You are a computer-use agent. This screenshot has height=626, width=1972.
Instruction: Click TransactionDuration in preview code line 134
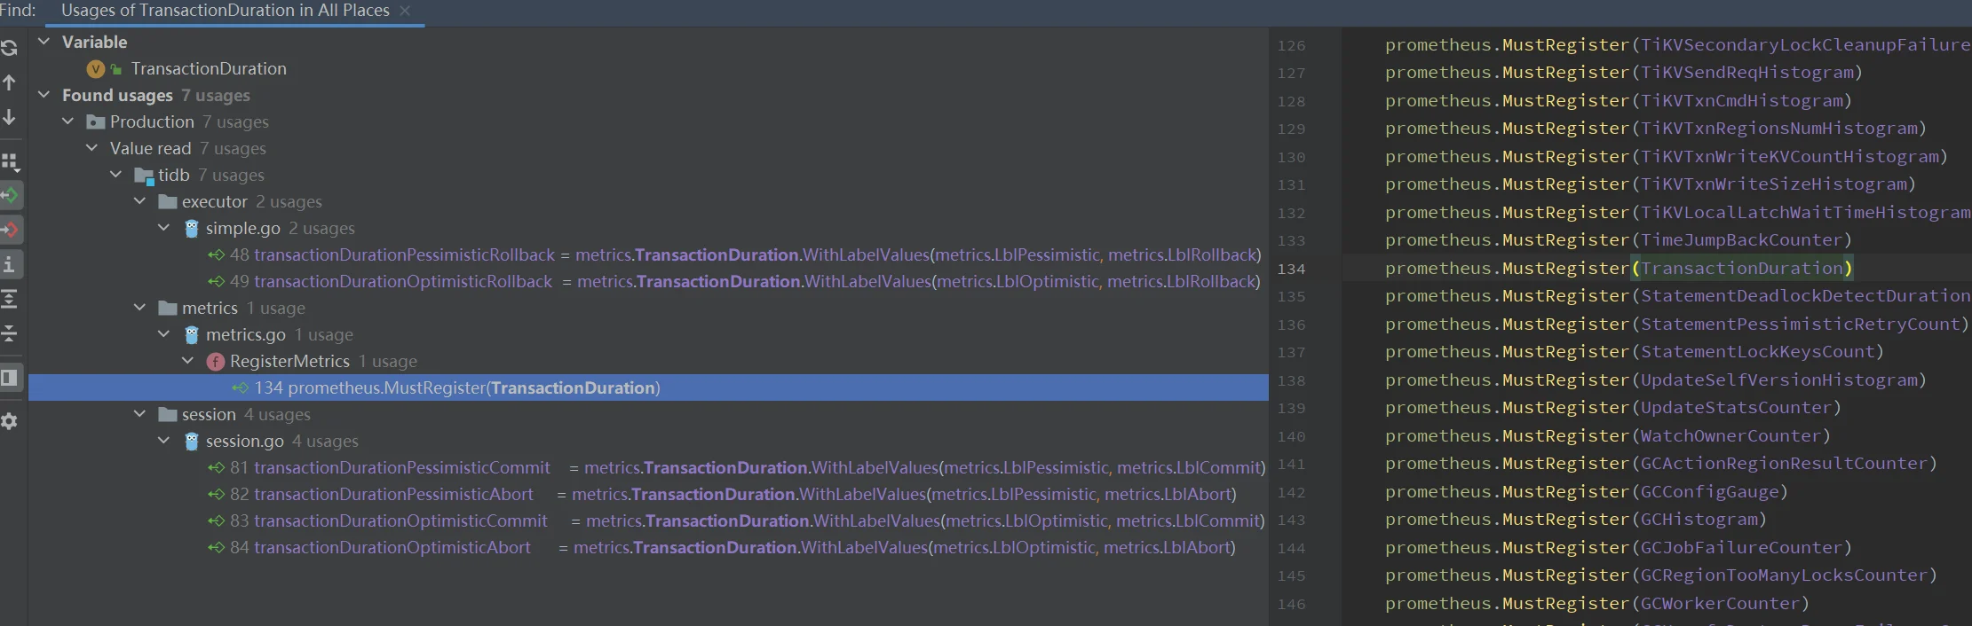[x=1742, y=268]
